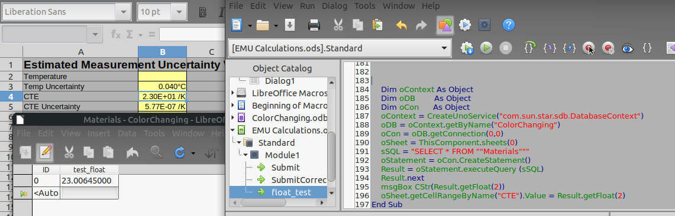Click the Compile icon
Viewport: 675px width, 216px height.
click(467, 48)
